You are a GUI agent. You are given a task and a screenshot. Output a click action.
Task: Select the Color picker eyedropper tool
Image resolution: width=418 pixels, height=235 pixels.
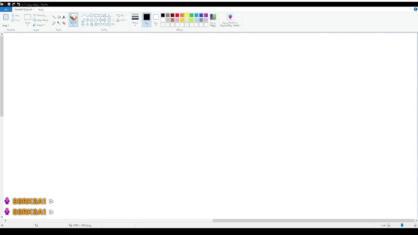pyautogui.click(x=59, y=23)
